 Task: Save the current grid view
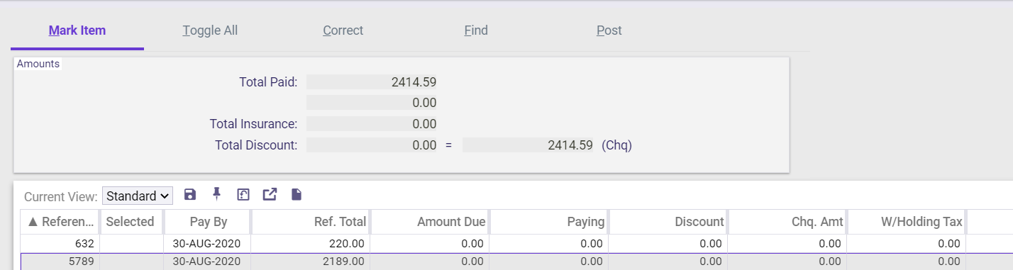pos(189,195)
